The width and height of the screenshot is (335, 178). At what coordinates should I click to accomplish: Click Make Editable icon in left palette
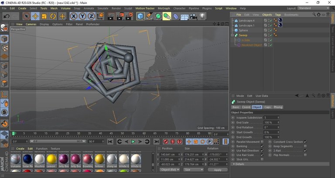point(4,28)
